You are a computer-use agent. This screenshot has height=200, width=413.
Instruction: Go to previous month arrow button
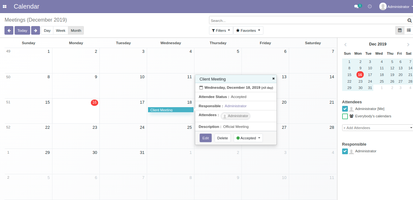point(9,31)
